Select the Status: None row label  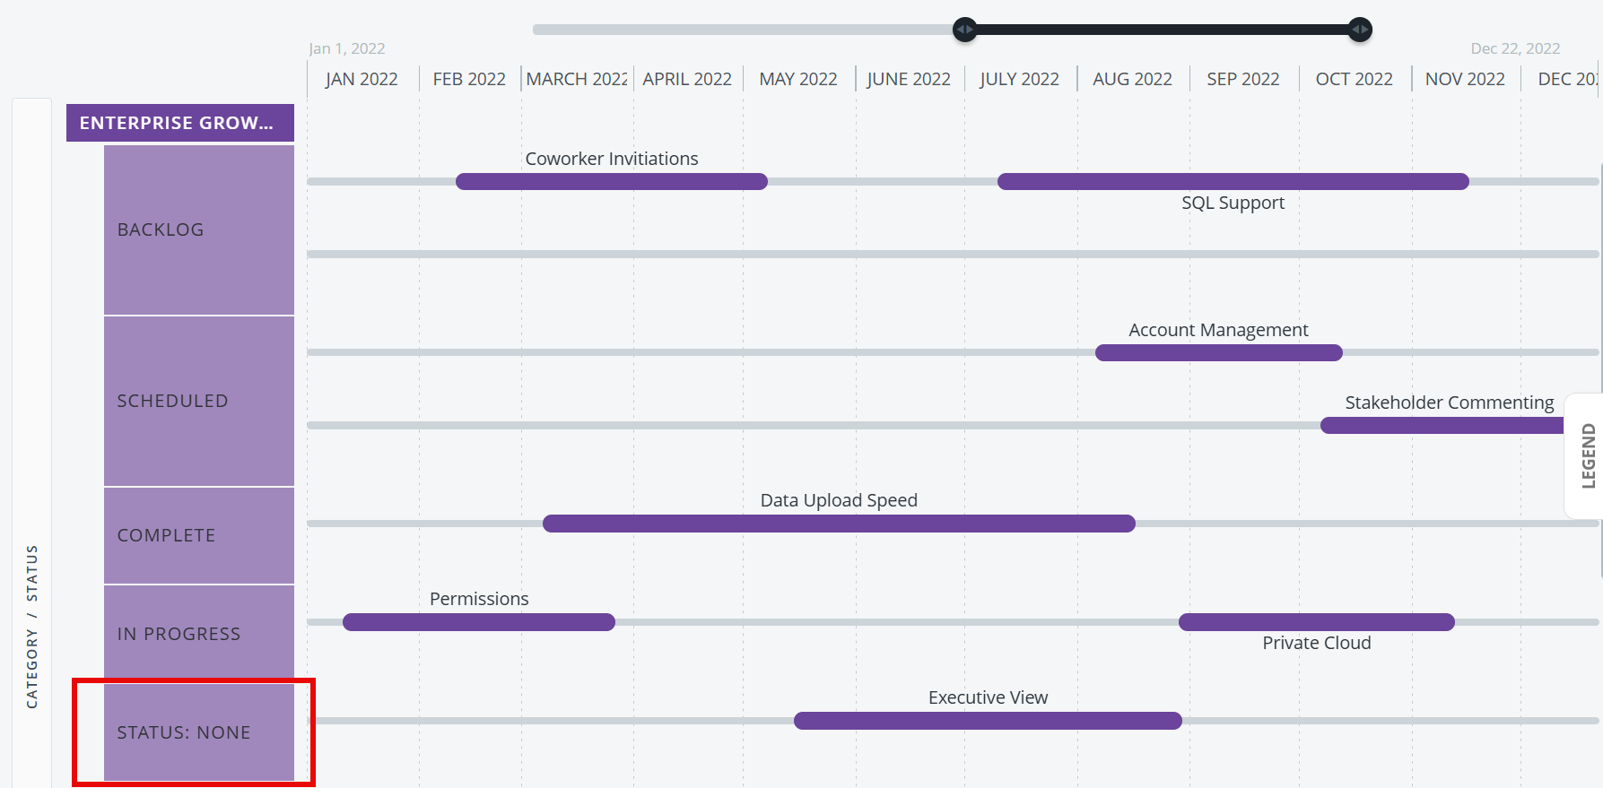pos(198,732)
